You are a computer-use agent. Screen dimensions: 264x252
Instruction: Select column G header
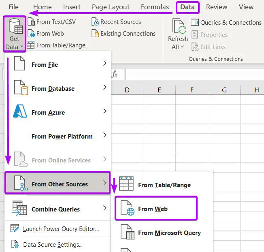point(224,90)
